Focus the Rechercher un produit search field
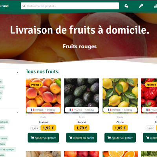Viewport: 157px width, 157px height. 70,6
